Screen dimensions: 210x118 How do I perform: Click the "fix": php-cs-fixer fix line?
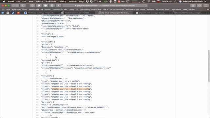[55, 79]
